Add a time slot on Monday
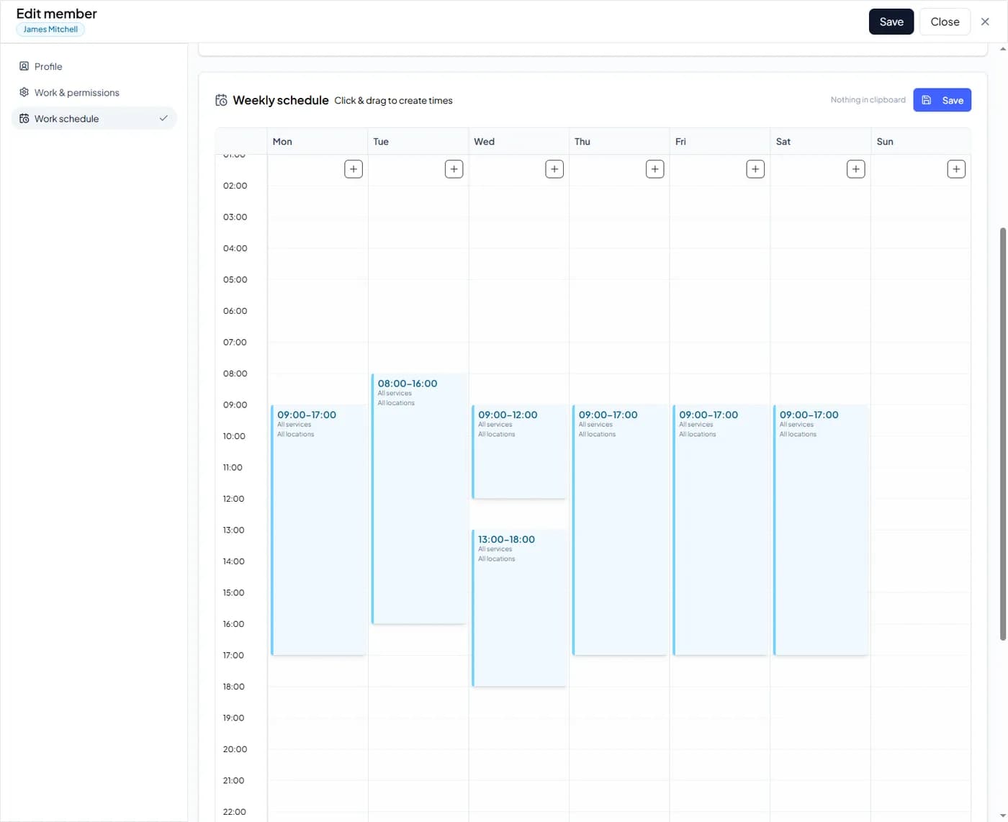 click(353, 168)
